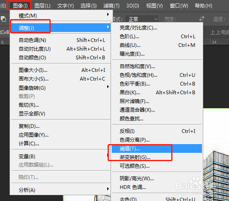This screenshot has height=201, width=229.
Task: Expand the 图像旋转(G) submenu
Action: tap(61, 88)
